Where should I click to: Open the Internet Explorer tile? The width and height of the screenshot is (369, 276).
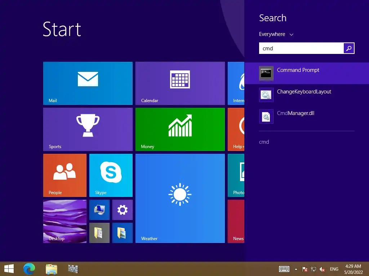pos(236,83)
